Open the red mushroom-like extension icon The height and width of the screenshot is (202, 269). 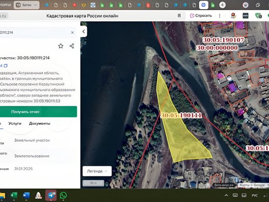tap(233, 16)
